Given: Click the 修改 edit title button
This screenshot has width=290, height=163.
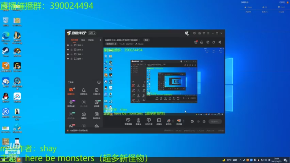Looking at the screenshot, I should [x=146, y=40].
